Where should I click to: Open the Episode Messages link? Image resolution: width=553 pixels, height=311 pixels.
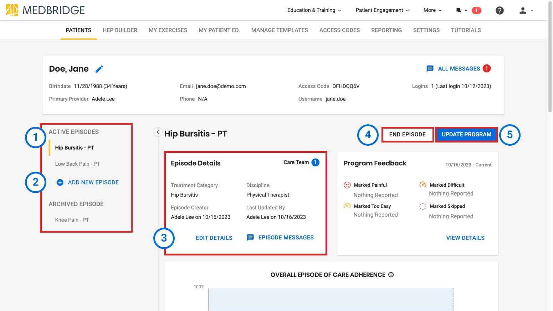pos(286,238)
